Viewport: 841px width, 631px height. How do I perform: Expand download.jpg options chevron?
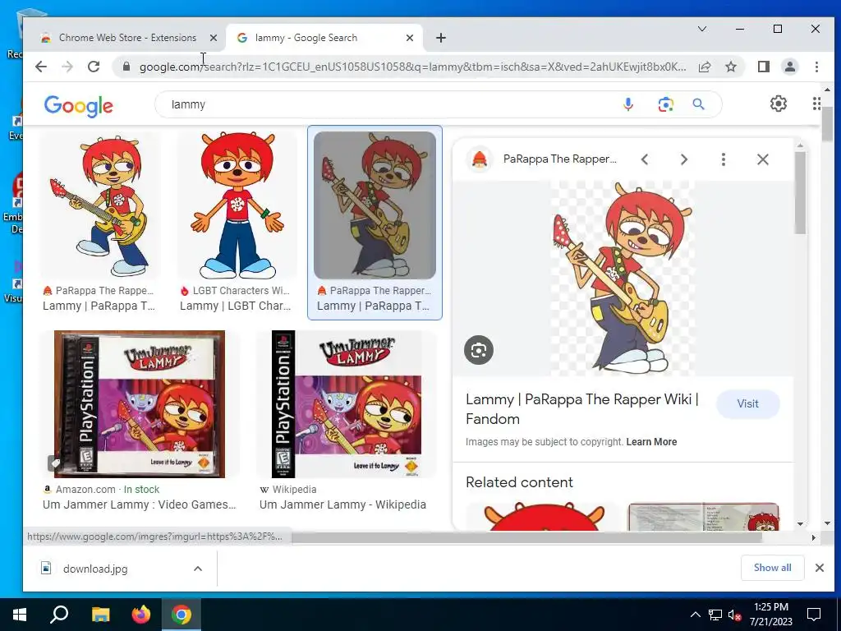tap(198, 569)
